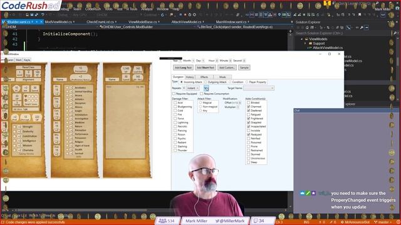
Task: Click the Race/Class field on sheet
Action: coord(28,67)
